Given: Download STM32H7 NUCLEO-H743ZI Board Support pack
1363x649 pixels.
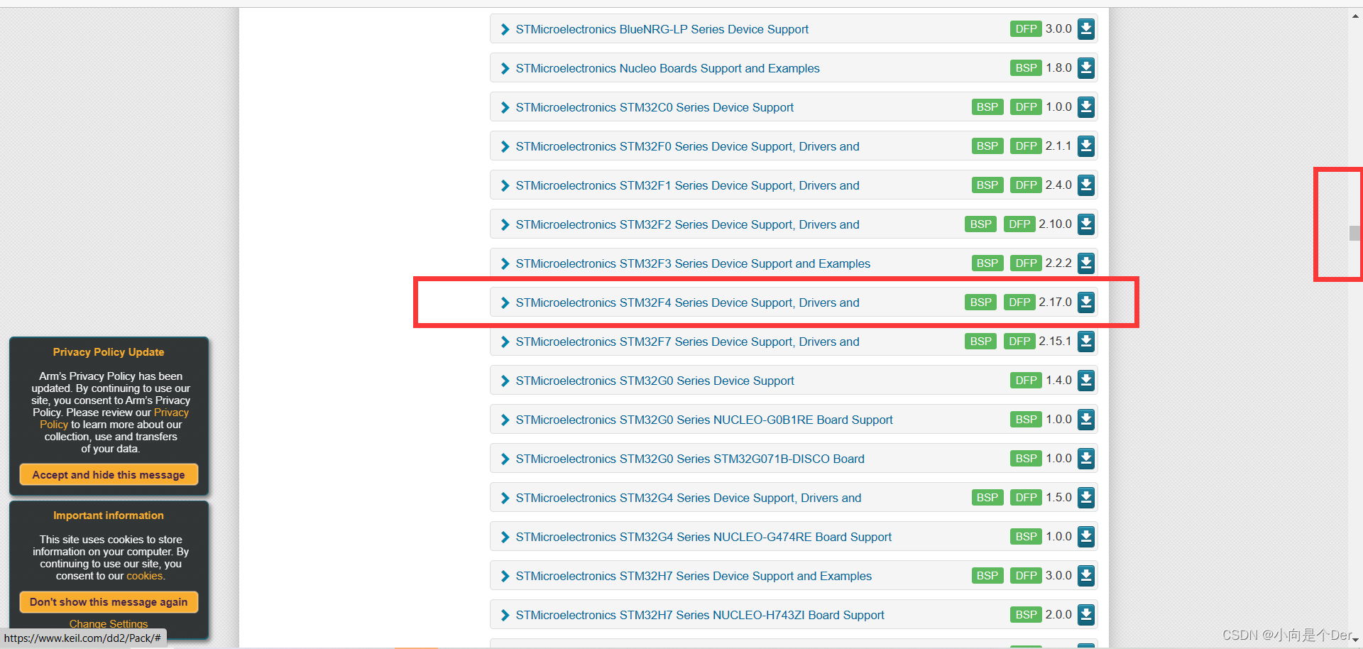Looking at the screenshot, I should 1085,615.
